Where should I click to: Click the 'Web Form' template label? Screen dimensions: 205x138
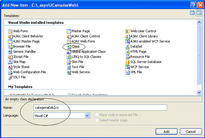point(20,31)
